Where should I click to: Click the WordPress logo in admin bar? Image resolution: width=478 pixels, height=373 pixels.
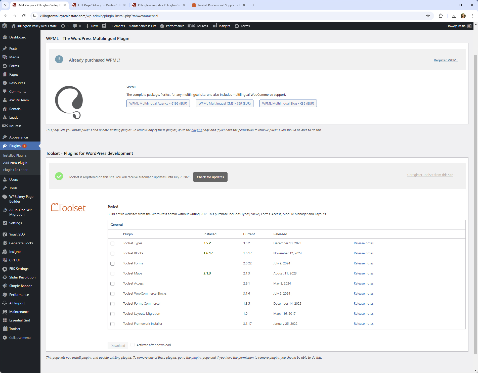(5, 26)
